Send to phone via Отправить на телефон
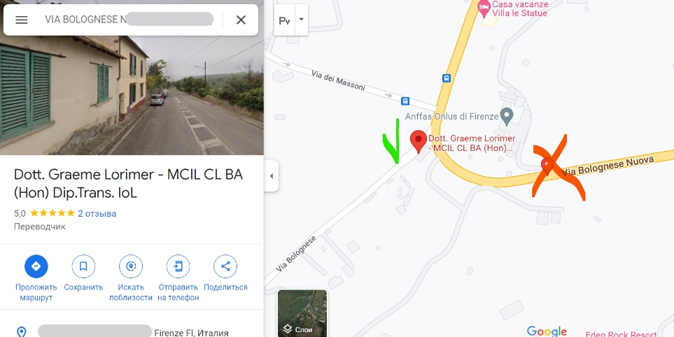Screen dimensions: 674x337 tap(178, 266)
